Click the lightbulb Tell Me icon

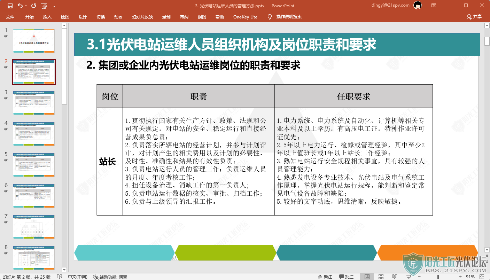[x=270, y=17]
